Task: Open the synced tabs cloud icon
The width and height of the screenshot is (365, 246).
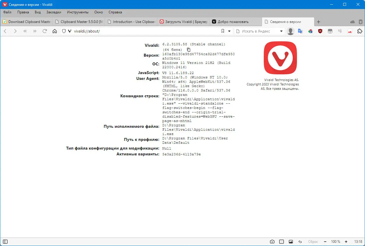Action: pos(352,22)
